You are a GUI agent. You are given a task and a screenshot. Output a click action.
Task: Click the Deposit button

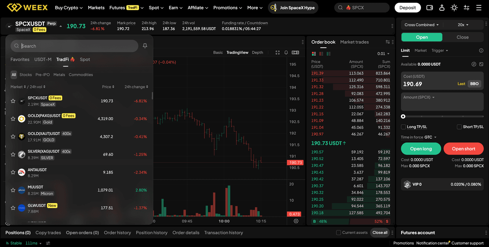click(x=408, y=8)
